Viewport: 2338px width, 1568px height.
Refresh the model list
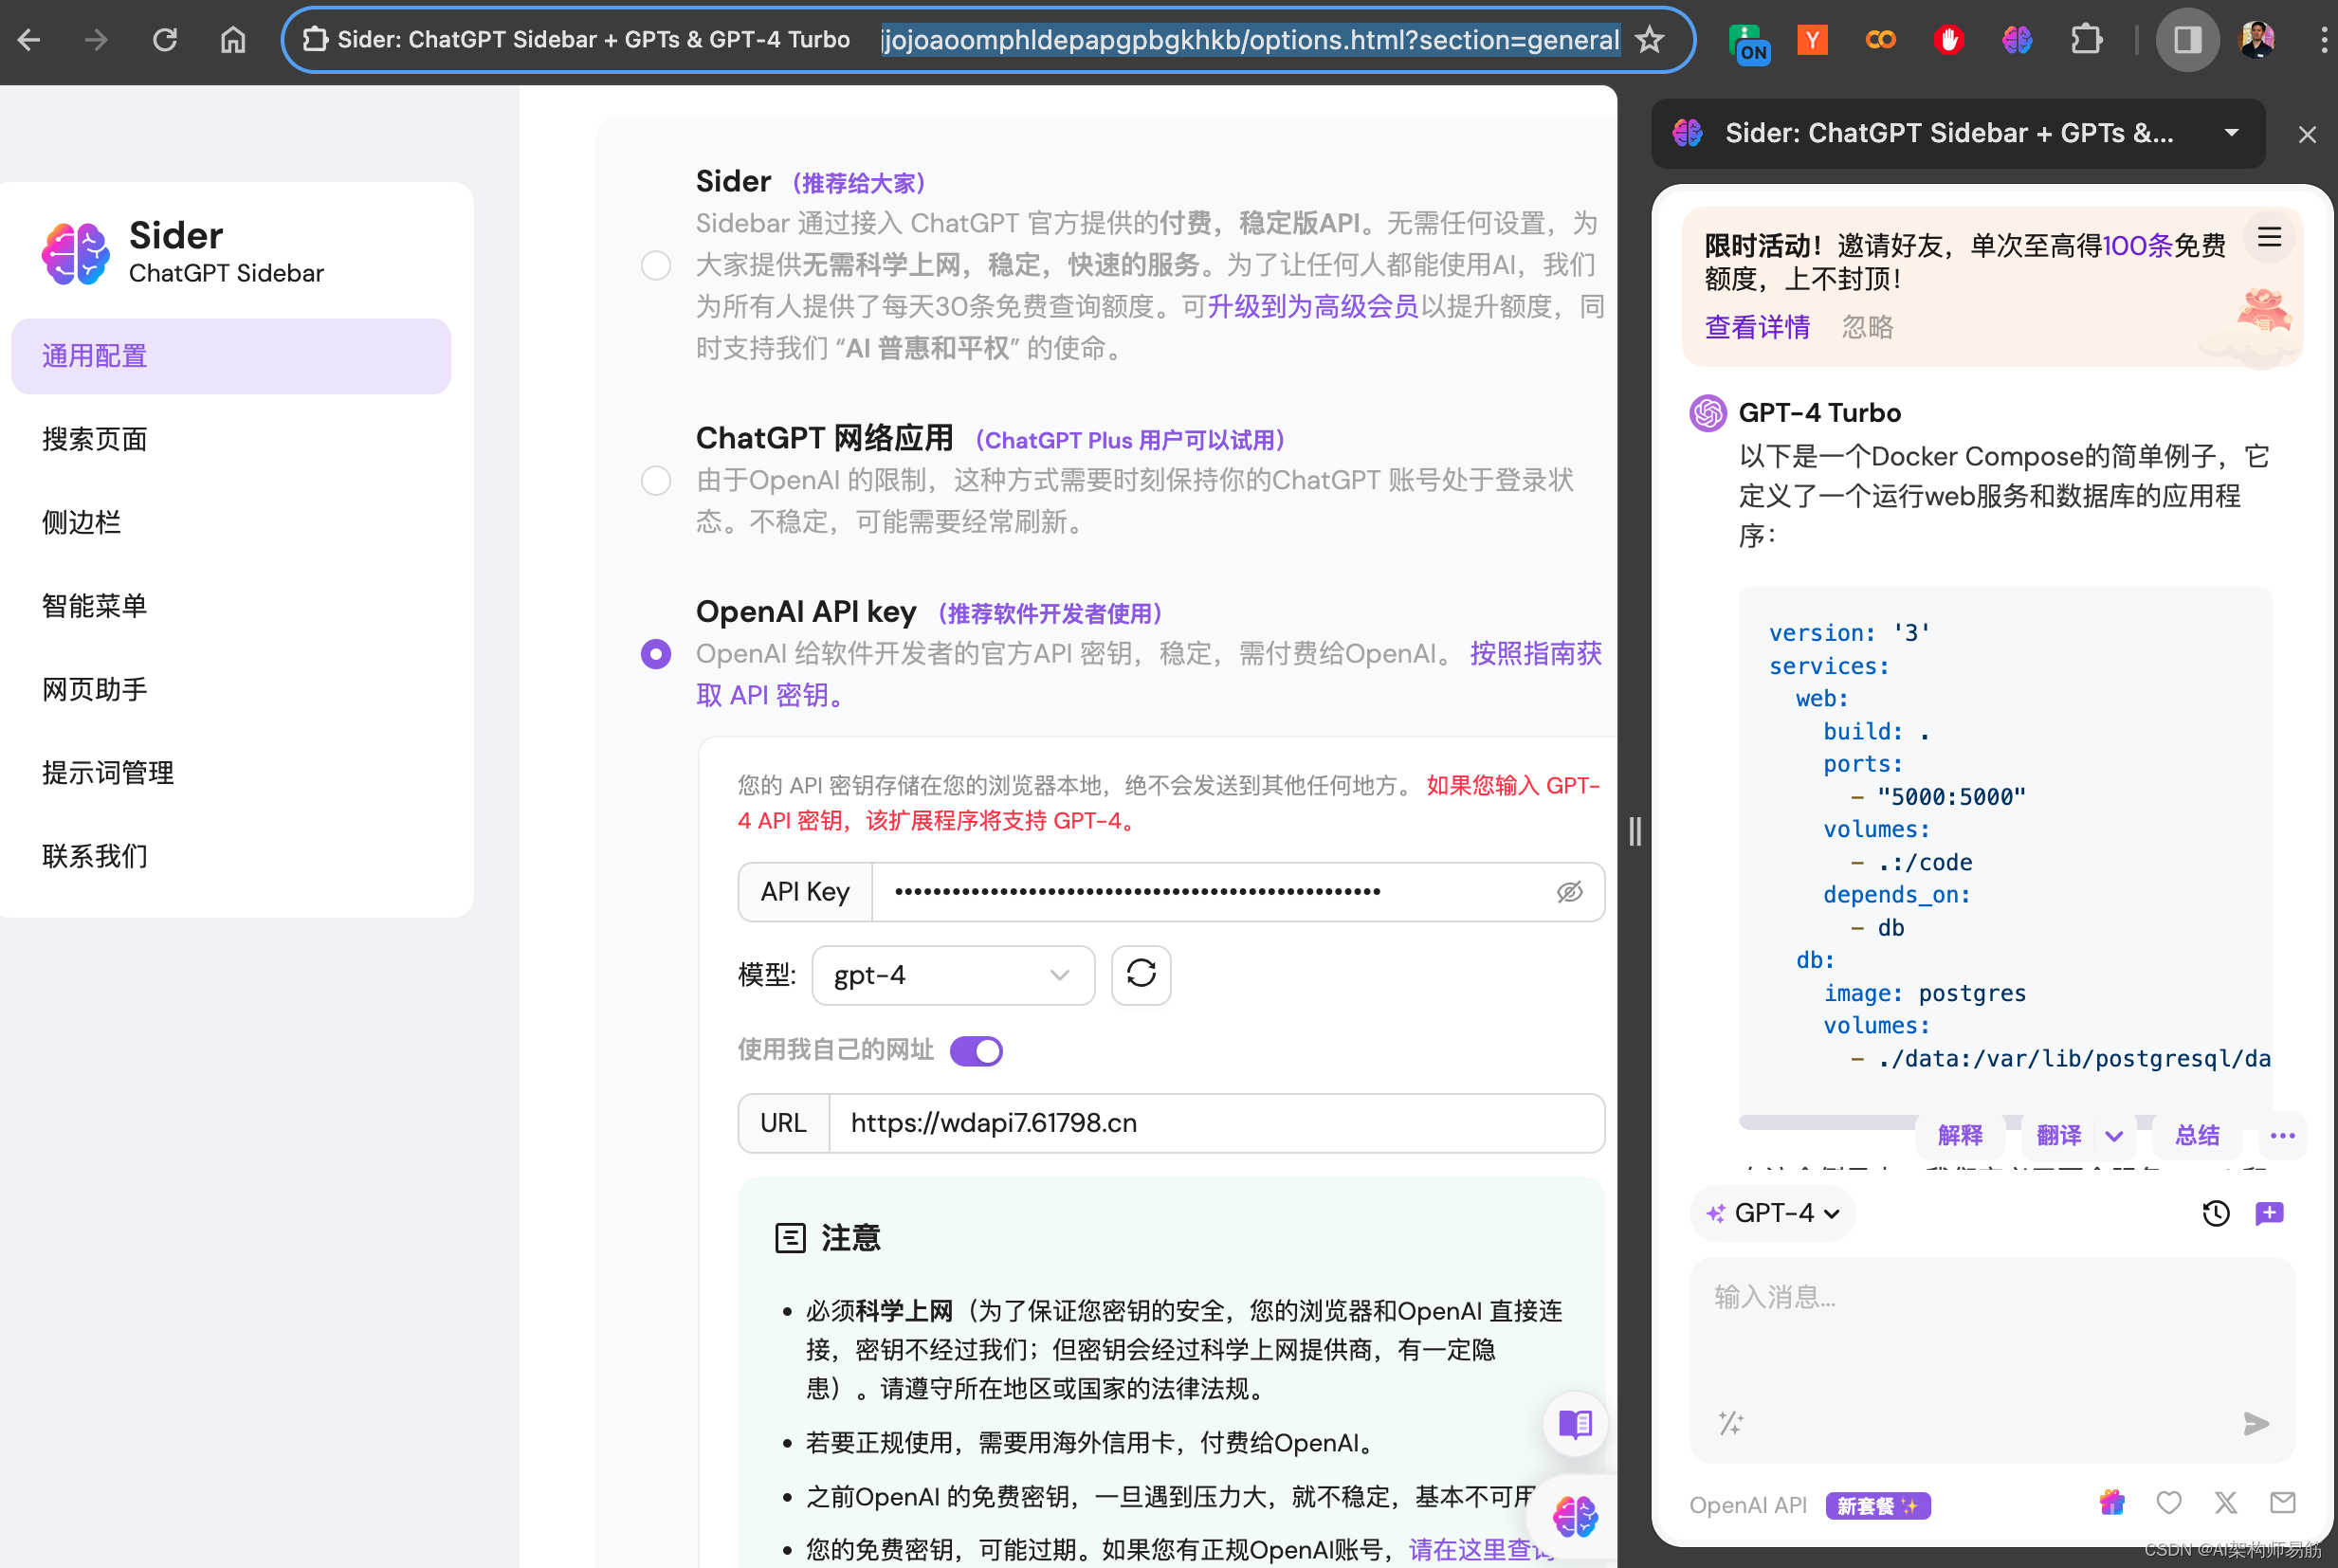pyautogui.click(x=1141, y=974)
